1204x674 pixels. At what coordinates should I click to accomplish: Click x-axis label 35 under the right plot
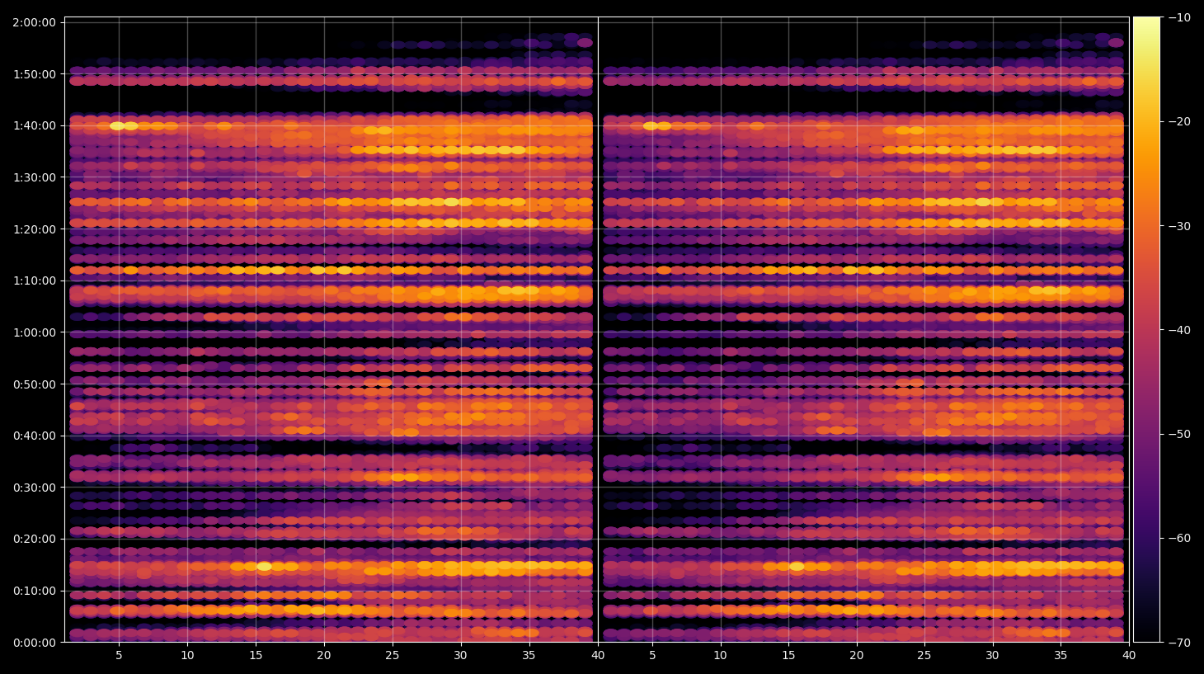click(x=1061, y=655)
